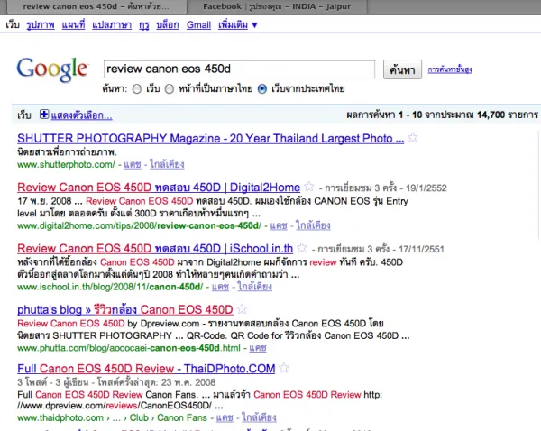Select the หน้าที่เป็นภาษาไทย radio option
The image size is (541, 431).
[x=169, y=89]
